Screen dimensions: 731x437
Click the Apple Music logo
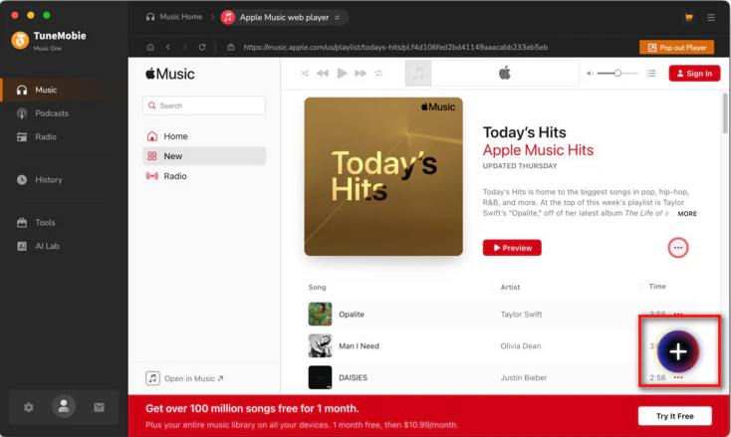pyautogui.click(x=170, y=74)
